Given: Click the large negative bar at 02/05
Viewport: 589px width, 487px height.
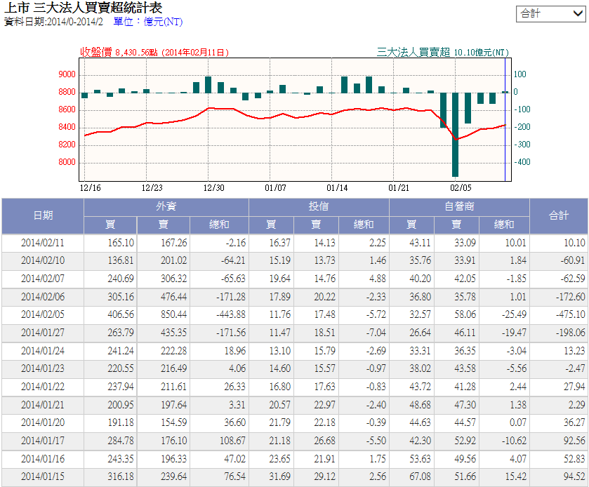Looking at the screenshot, I should [x=455, y=135].
